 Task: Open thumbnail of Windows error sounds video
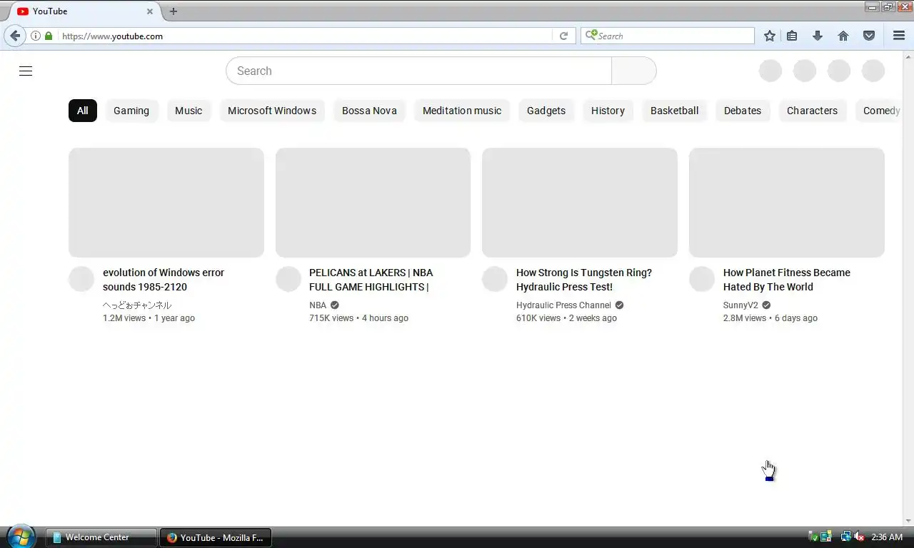(166, 203)
